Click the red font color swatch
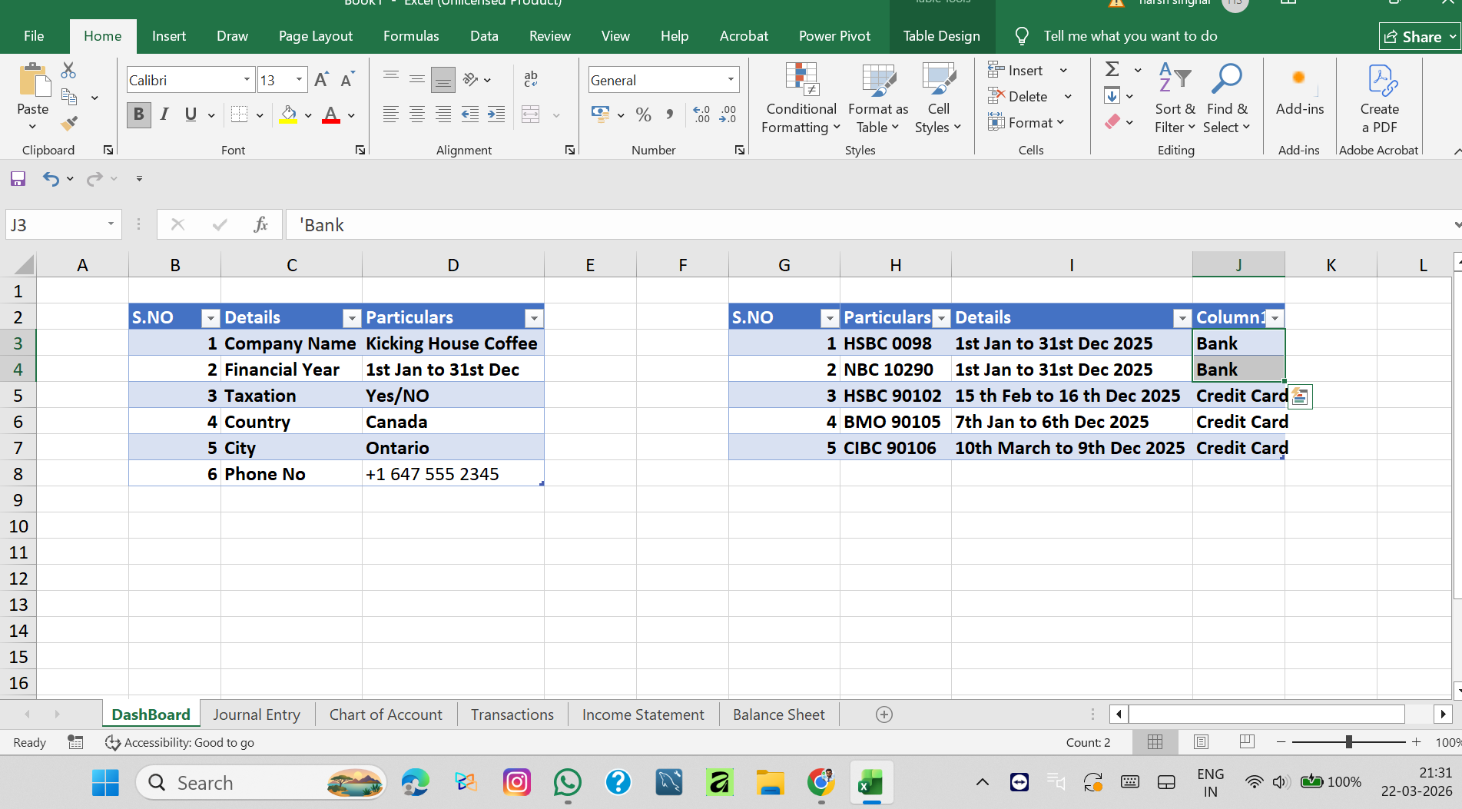The height and width of the screenshot is (809, 1462). (331, 115)
